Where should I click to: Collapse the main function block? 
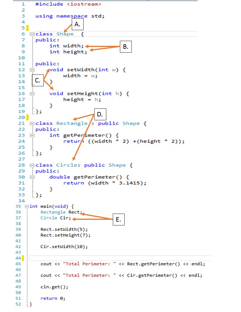(x=27, y=207)
